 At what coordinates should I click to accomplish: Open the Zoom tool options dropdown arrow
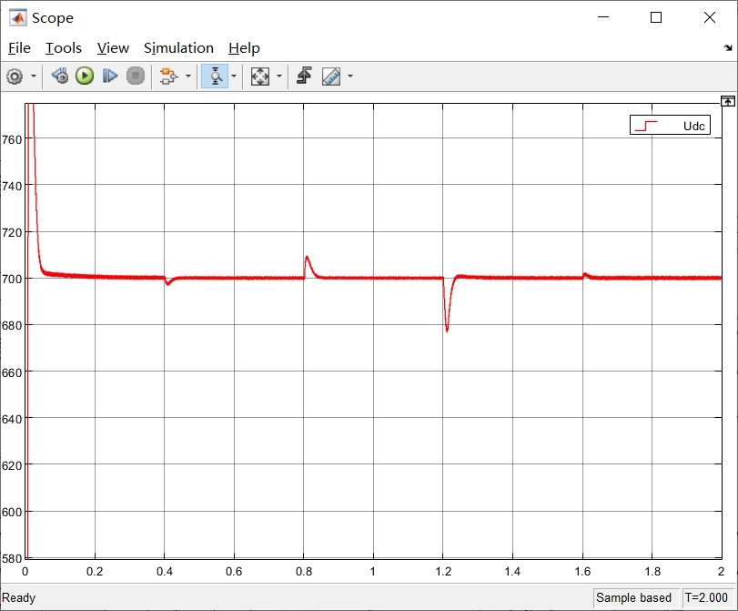click(x=234, y=76)
